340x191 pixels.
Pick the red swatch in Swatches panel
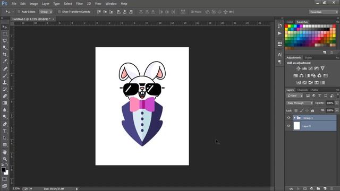286,26
